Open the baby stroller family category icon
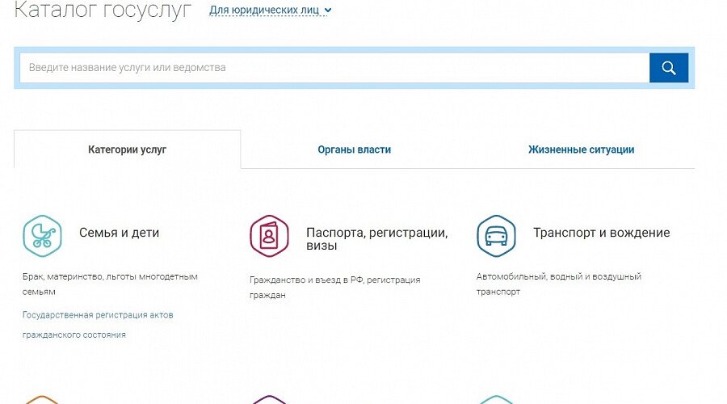The width and height of the screenshot is (727, 404). (x=42, y=236)
